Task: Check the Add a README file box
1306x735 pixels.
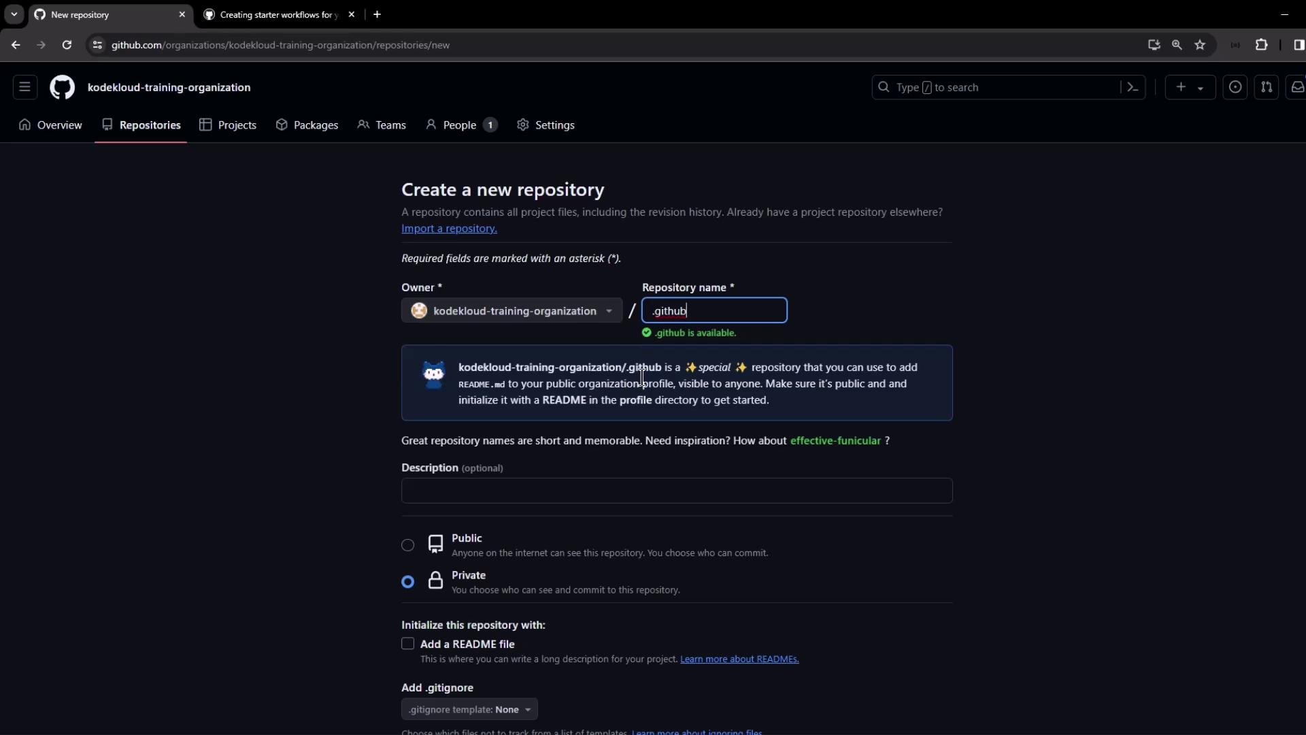Action: (407, 644)
